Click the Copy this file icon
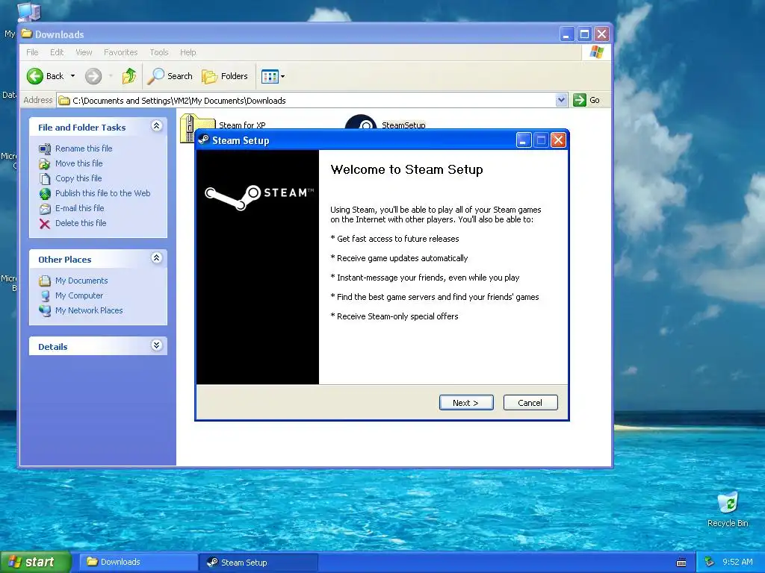 click(x=45, y=179)
